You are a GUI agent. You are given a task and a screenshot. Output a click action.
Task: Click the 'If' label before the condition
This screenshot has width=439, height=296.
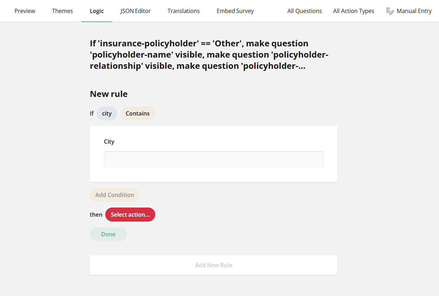(x=92, y=113)
